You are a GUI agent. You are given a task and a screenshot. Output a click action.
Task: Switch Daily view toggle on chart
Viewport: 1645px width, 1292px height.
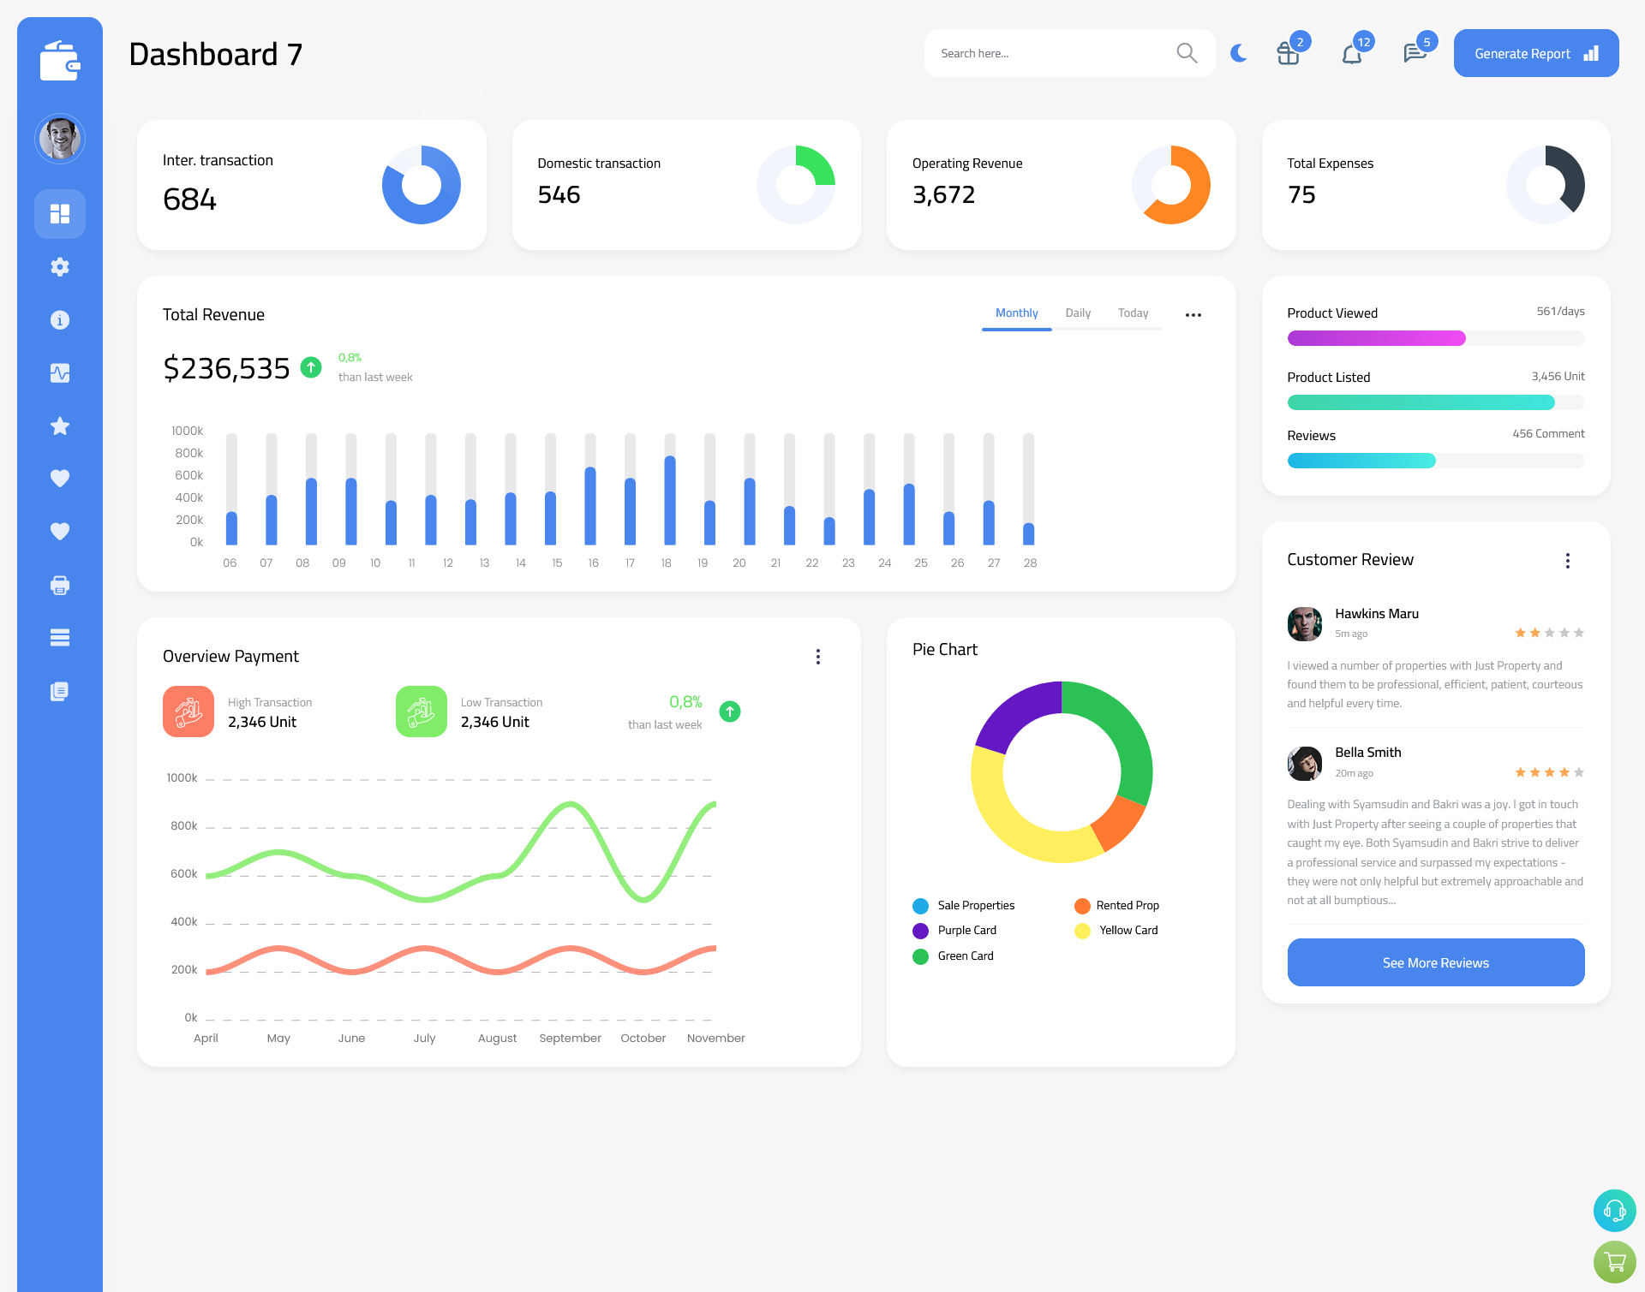pyautogui.click(x=1078, y=313)
